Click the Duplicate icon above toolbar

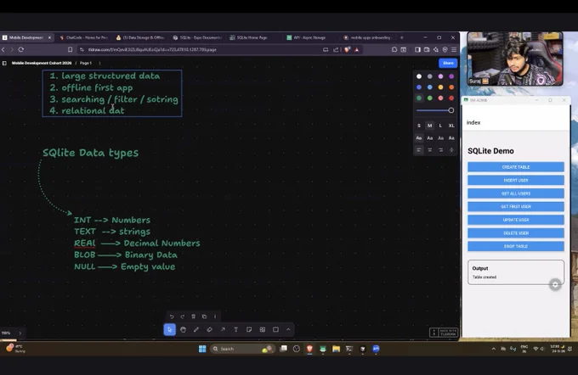pyautogui.click(x=204, y=316)
